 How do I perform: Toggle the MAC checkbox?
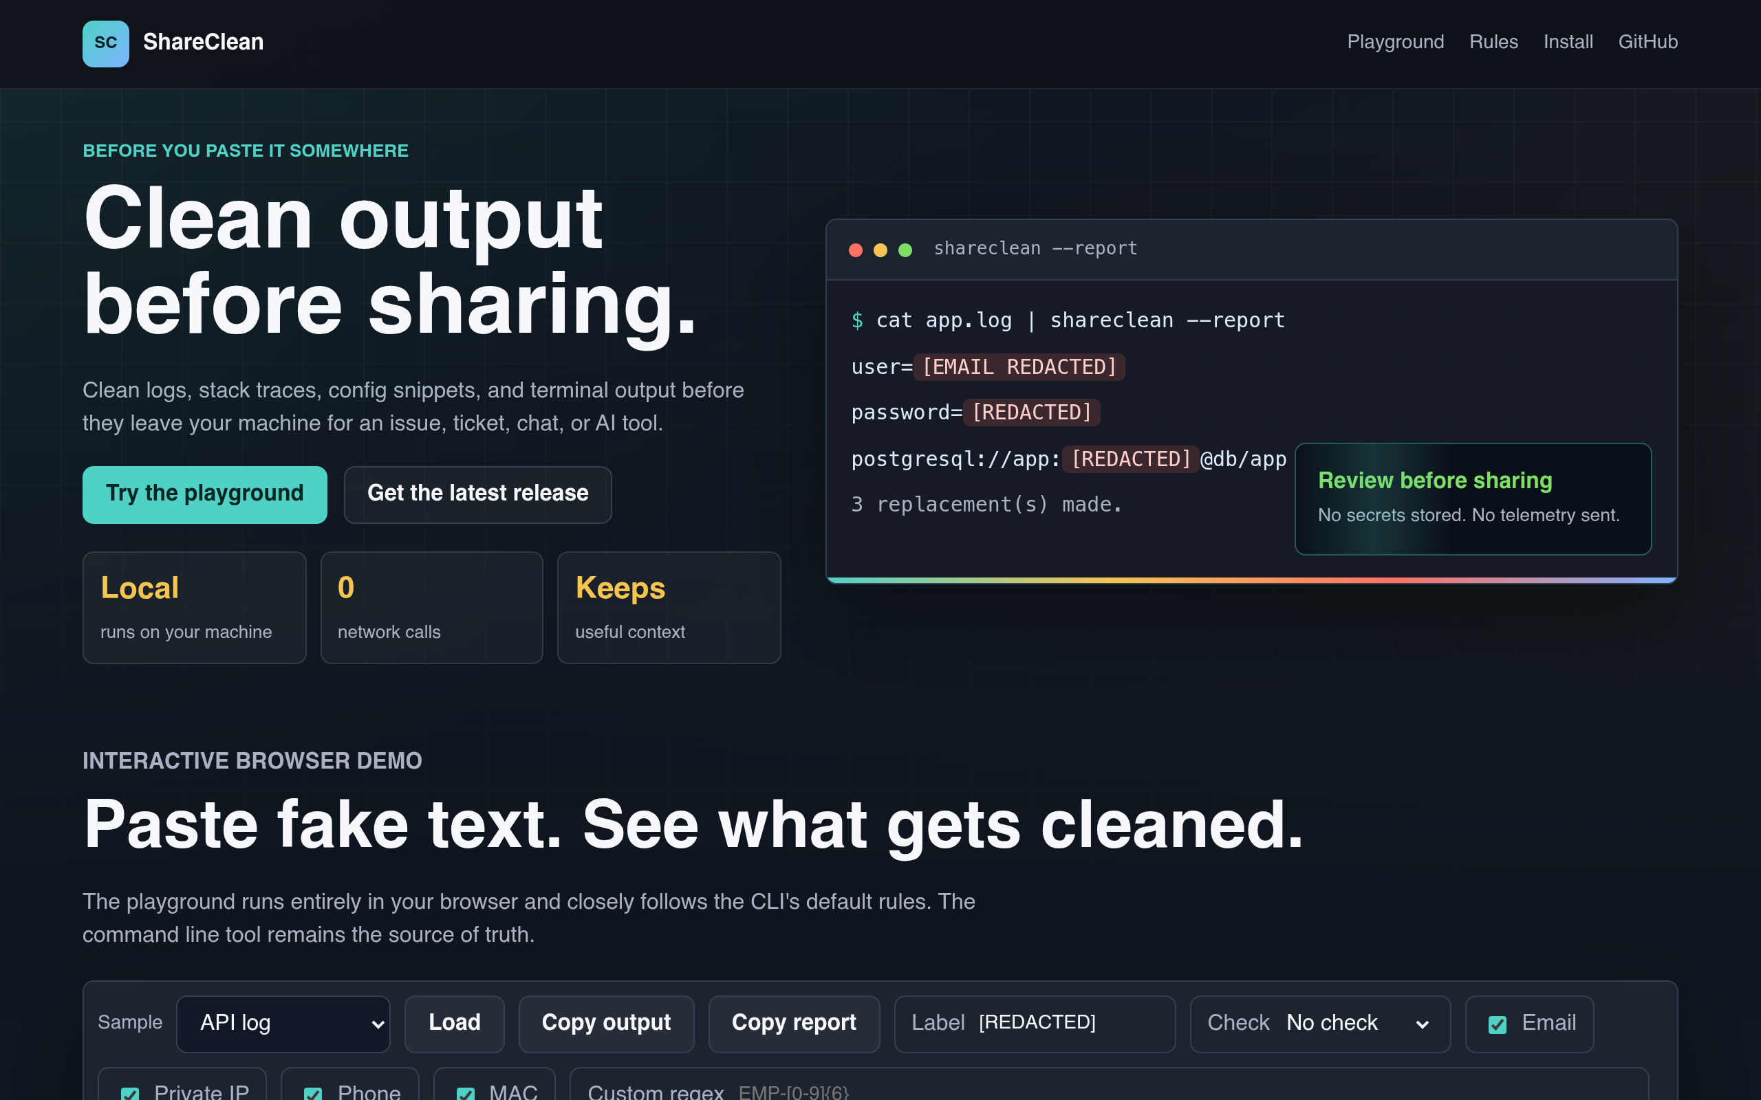click(466, 1093)
